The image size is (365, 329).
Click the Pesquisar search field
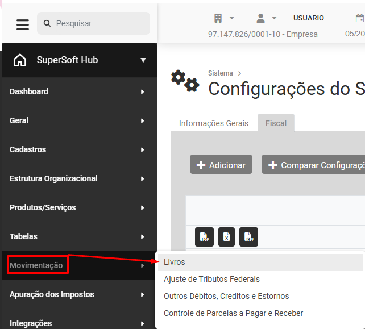coord(94,23)
